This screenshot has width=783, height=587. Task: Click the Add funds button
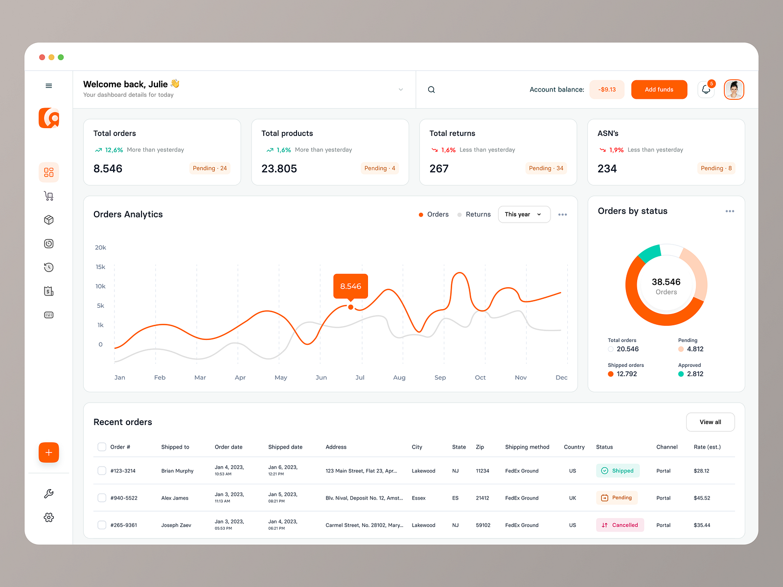(659, 90)
